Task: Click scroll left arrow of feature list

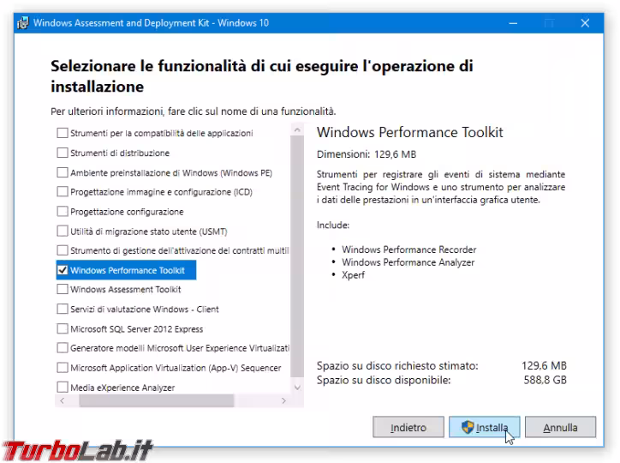Action: click(x=62, y=400)
